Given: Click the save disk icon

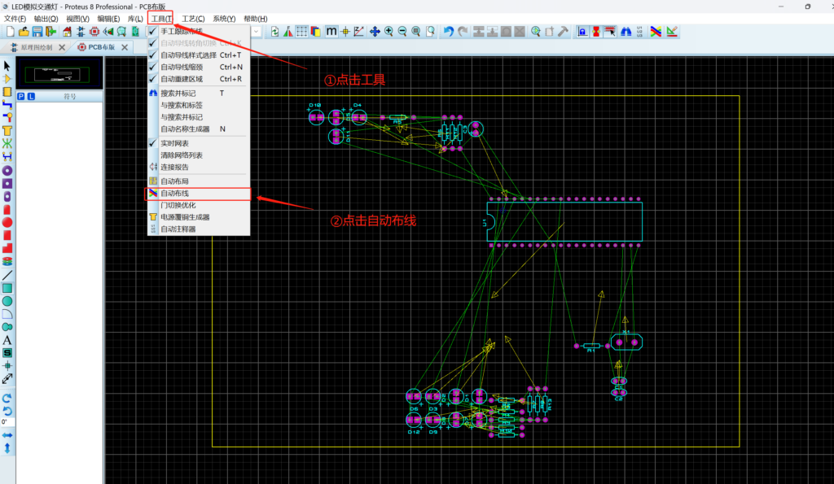Looking at the screenshot, I should (x=37, y=32).
